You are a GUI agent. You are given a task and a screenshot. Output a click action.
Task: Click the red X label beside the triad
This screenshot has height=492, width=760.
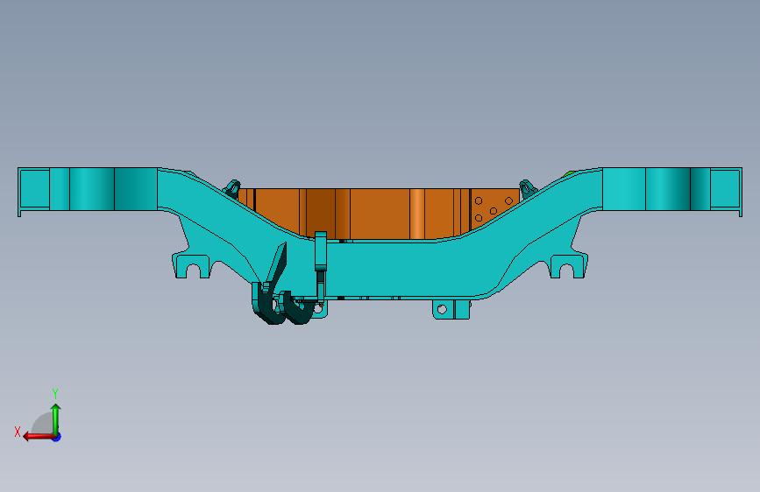18,432
